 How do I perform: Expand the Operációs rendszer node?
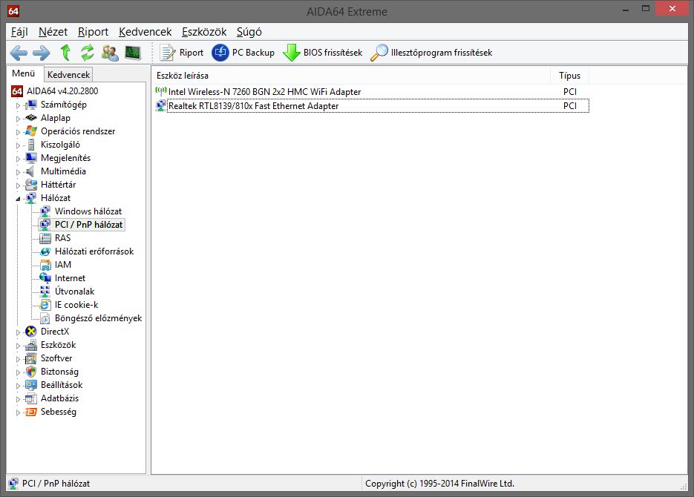tap(18, 132)
